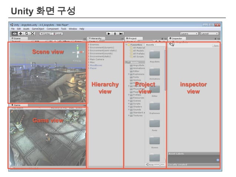236x177 pixels.
Task: Step forward one frame
Action: coord(121,34)
